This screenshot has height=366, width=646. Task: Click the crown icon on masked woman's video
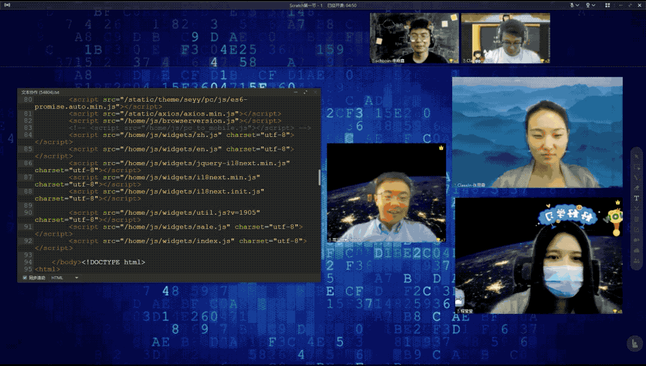tap(617, 202)
